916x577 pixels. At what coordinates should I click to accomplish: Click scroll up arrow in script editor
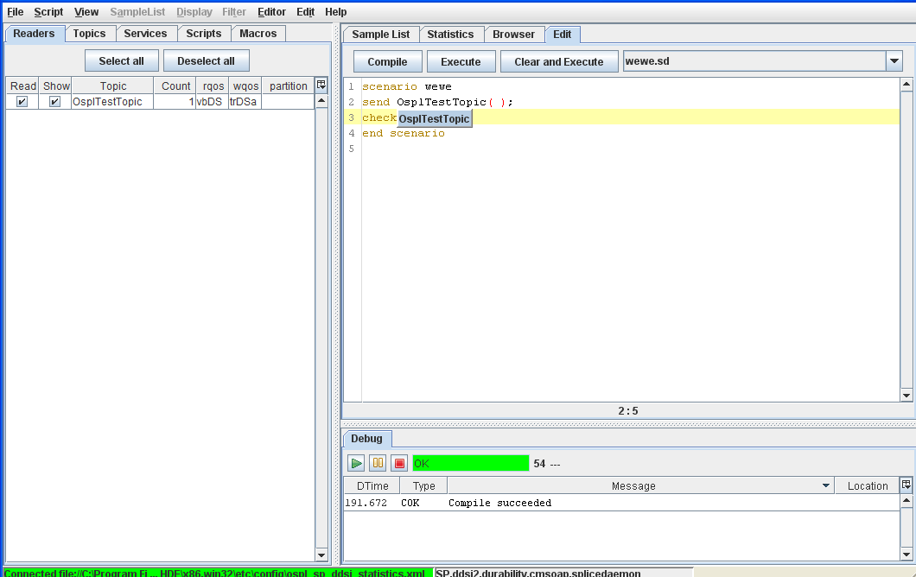[x=906, y=85]
